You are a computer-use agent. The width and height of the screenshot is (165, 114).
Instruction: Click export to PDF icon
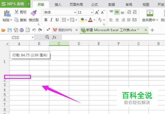pyautogui.click(x=16, y=30)
